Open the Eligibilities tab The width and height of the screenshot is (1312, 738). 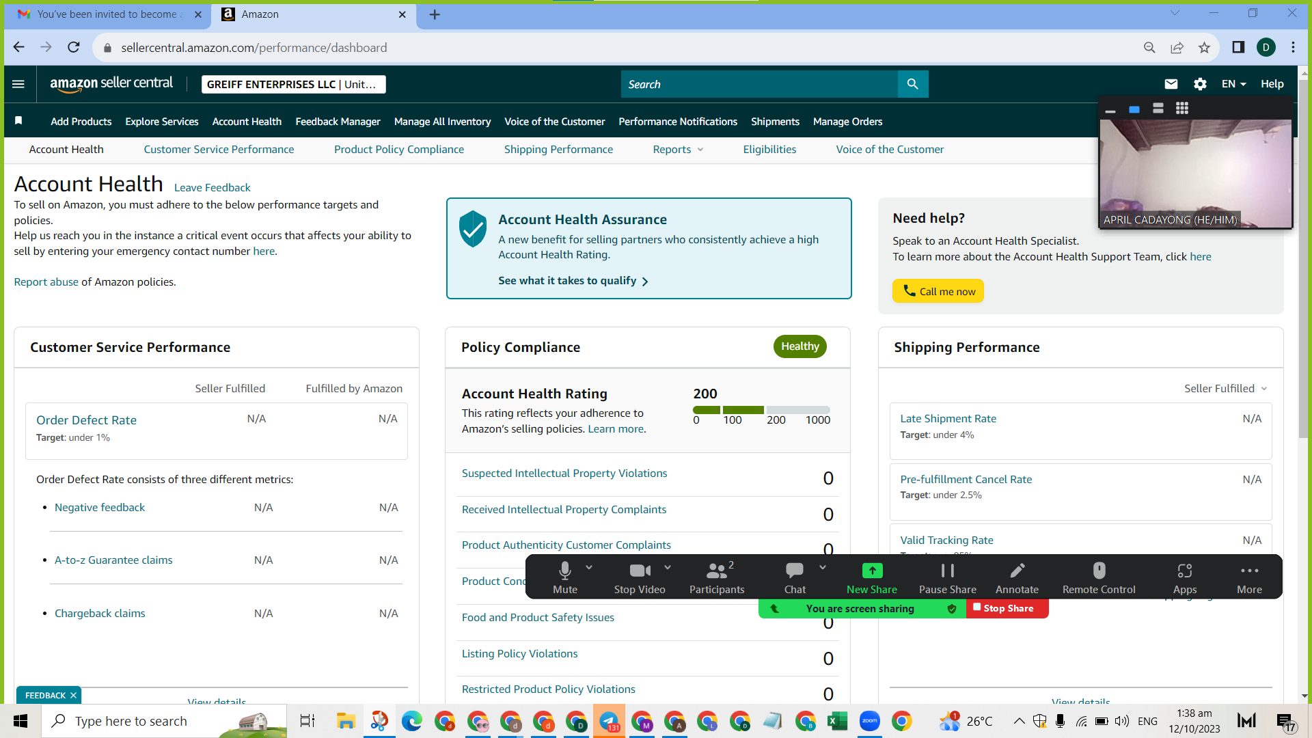click(769, 149)
